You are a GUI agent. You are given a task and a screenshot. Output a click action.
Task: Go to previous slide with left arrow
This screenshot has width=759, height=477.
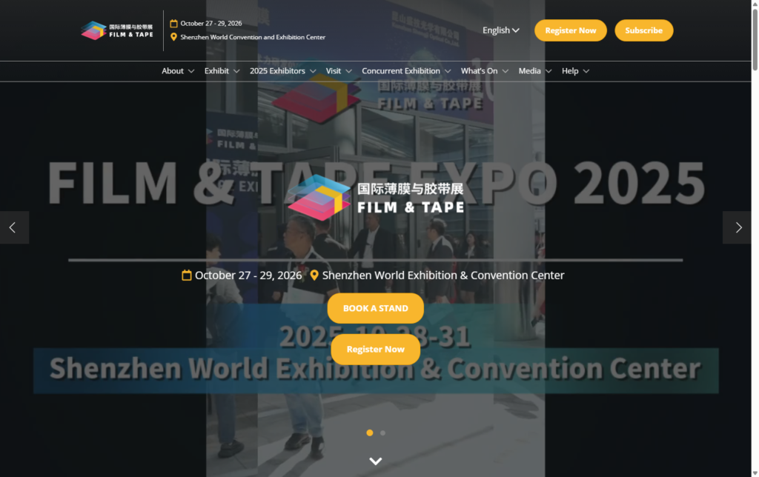(13, 227)
